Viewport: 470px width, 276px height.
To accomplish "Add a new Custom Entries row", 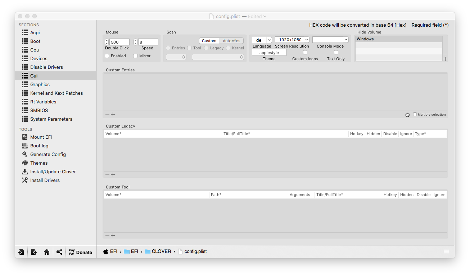I will coord(113,114).
